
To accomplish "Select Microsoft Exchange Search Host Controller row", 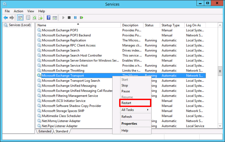I will [121, 55].
